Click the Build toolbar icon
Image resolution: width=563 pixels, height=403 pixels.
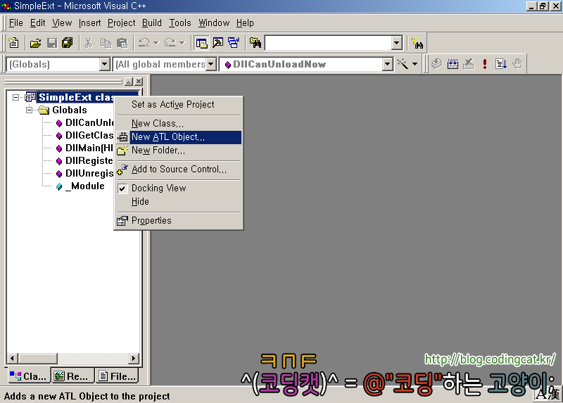click(x=453, y=64)
